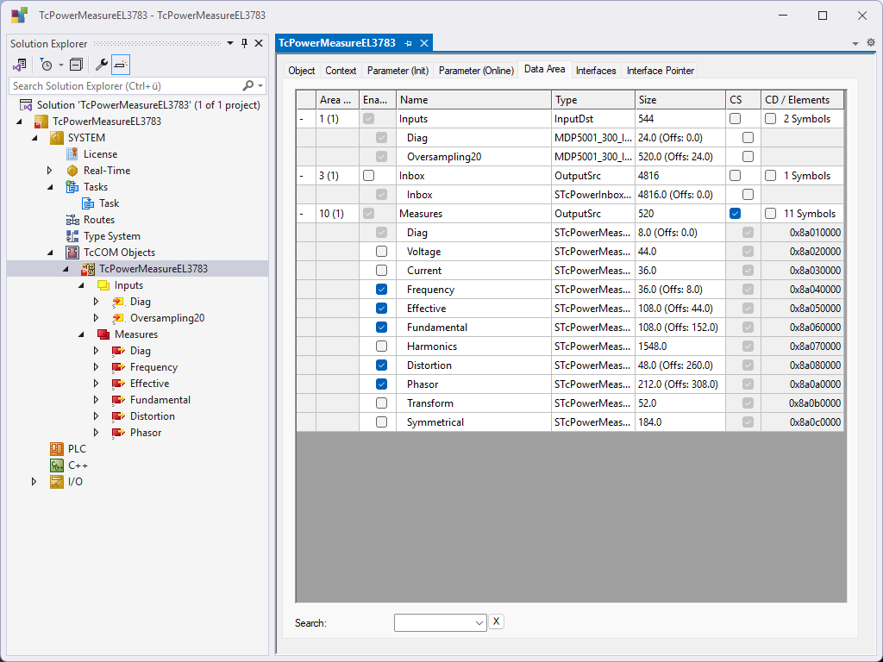883x662 pixels.
Task: Open the document tab list dropdown arrow
Action: pos(855,43)
